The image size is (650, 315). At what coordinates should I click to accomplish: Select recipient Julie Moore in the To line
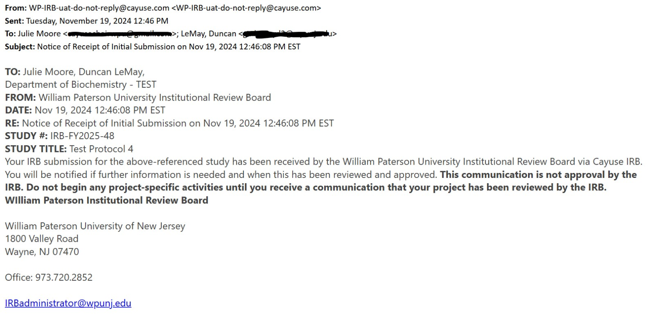39,34
